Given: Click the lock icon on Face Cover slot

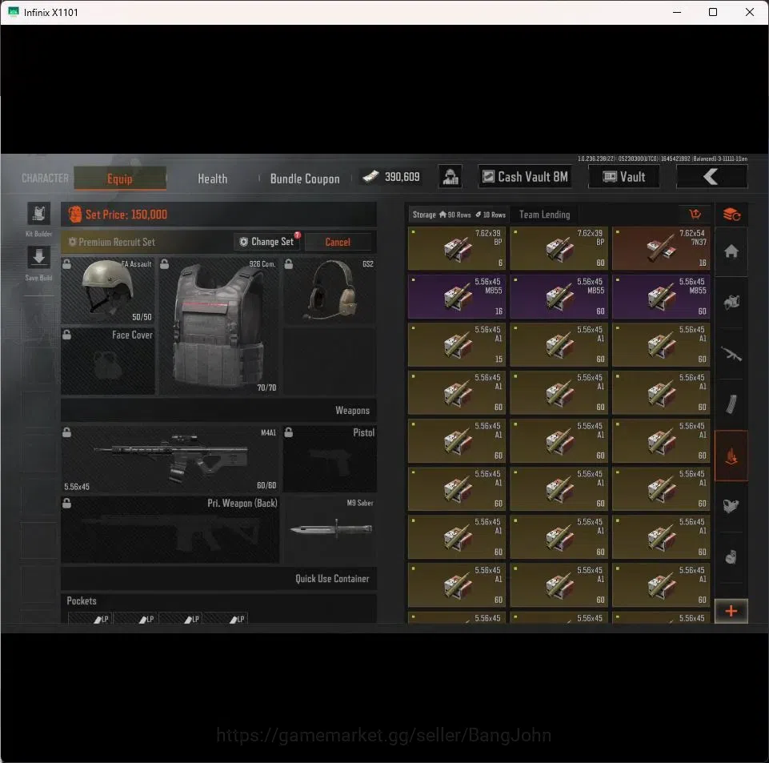Looking at the screenshot, I should pyautogui.click(x=66, y=335).
